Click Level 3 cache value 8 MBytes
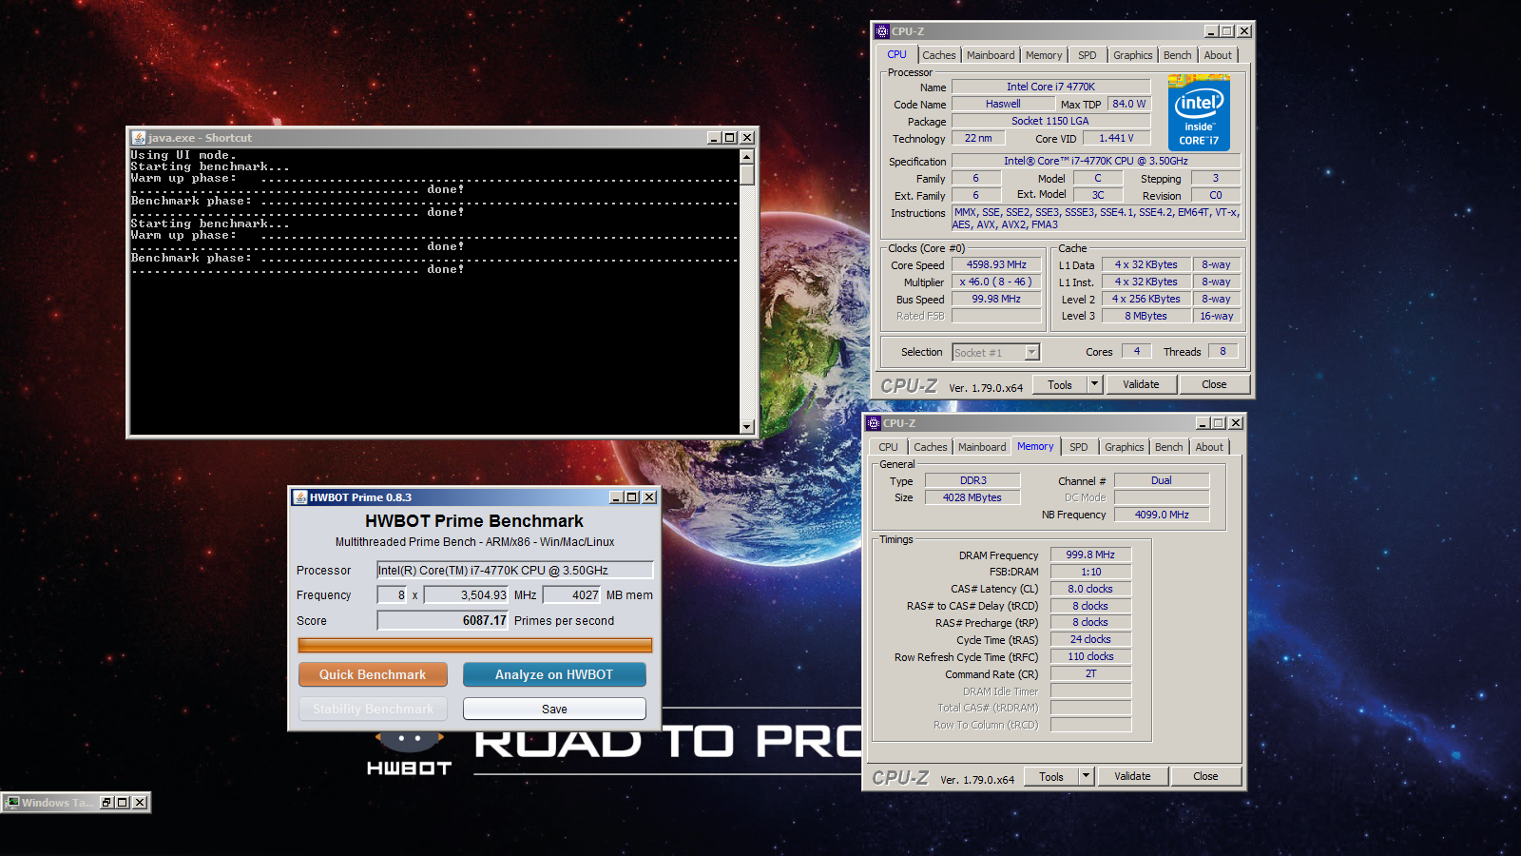1521x856 pixels. click(1146, 316)
